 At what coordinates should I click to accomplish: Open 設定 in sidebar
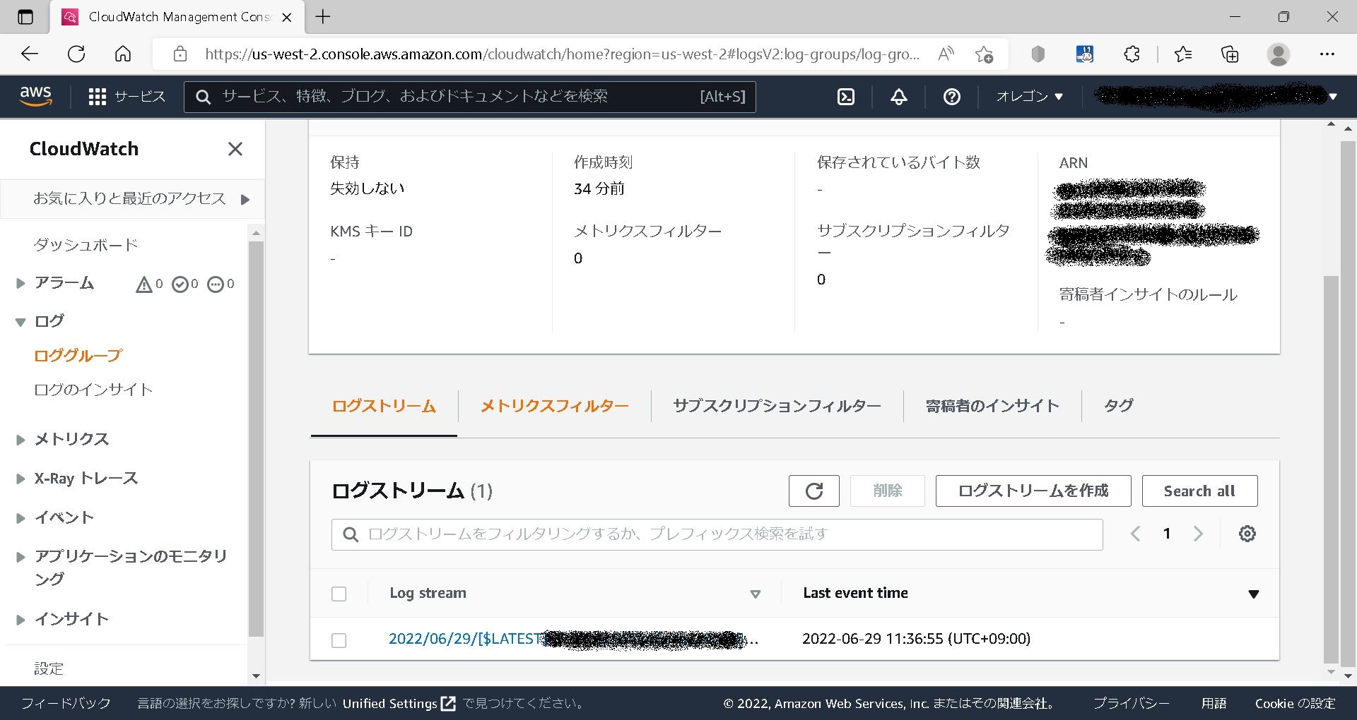49,668
